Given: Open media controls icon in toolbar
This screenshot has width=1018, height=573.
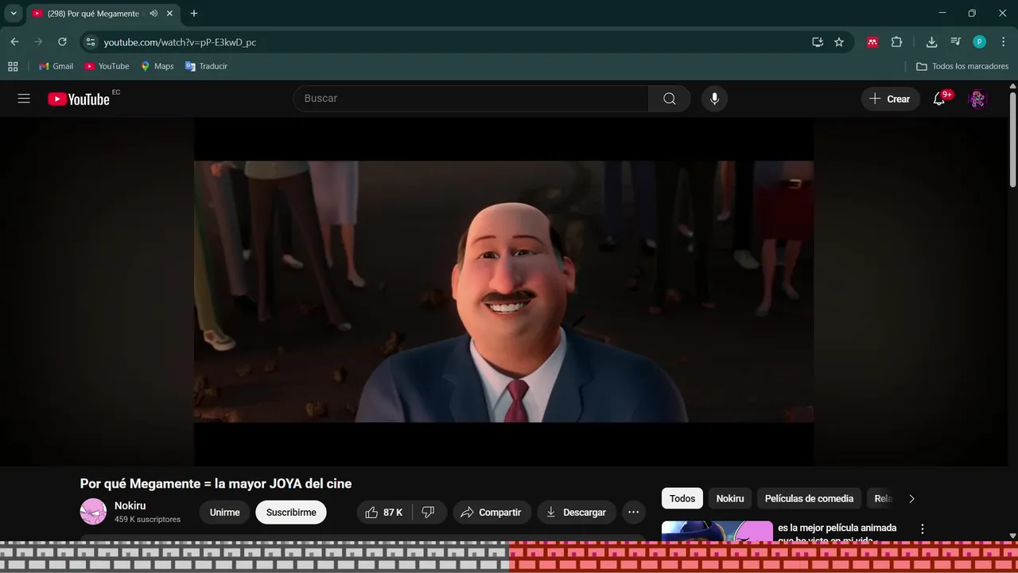Looking at the screenshot, I should click(956, 42).
